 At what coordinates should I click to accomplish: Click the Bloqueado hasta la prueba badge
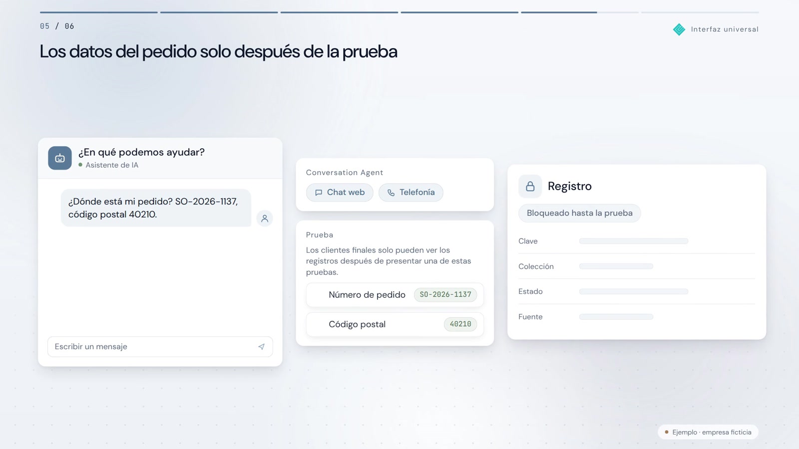pos(580,213)
